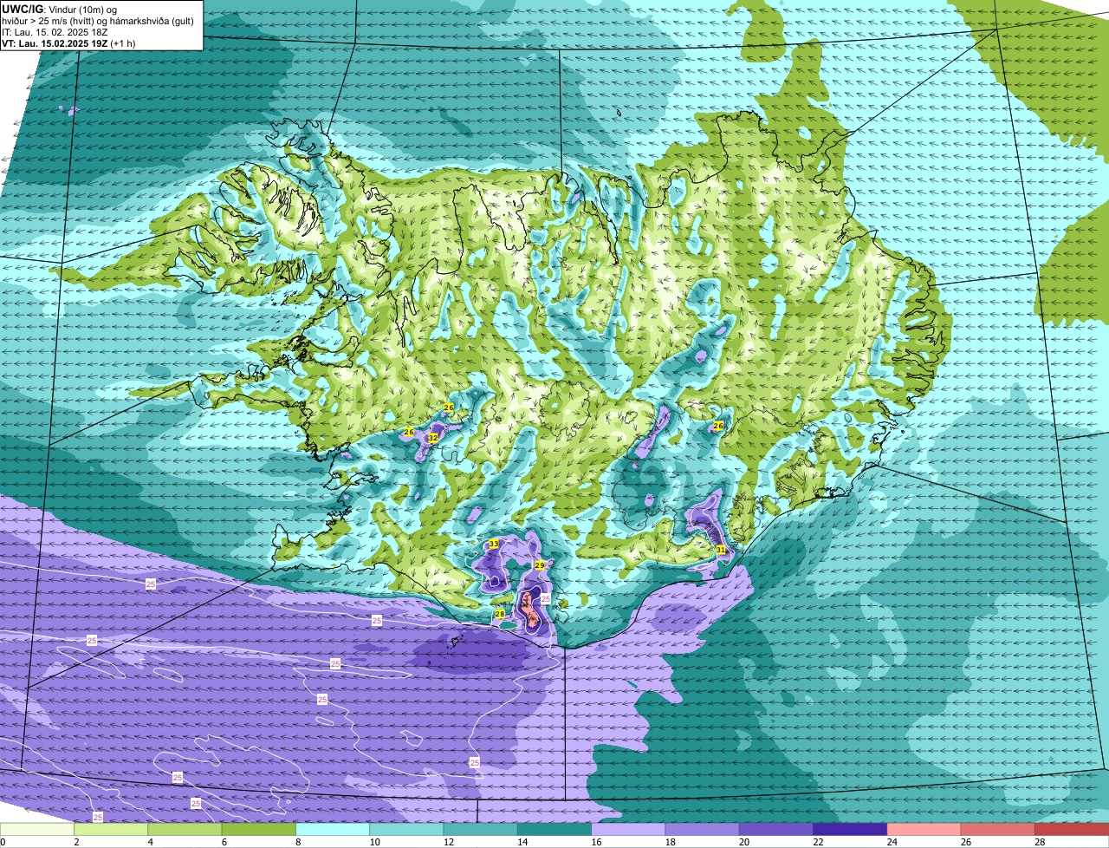1109x848 pixels.
Task: Click the above-28 m/s red legend swatch
Action: tap(1072, 829)
